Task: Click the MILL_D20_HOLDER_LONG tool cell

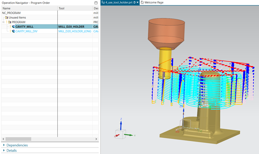Action: (x=74, y=31)
